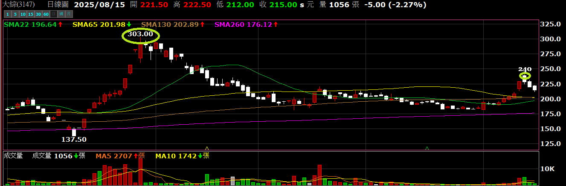The image size is (566, 186).
Task: Switch to the 60-minute chart
Action: 46,14
